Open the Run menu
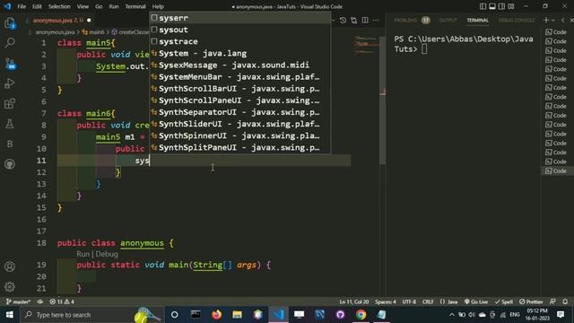 point(114,6)
